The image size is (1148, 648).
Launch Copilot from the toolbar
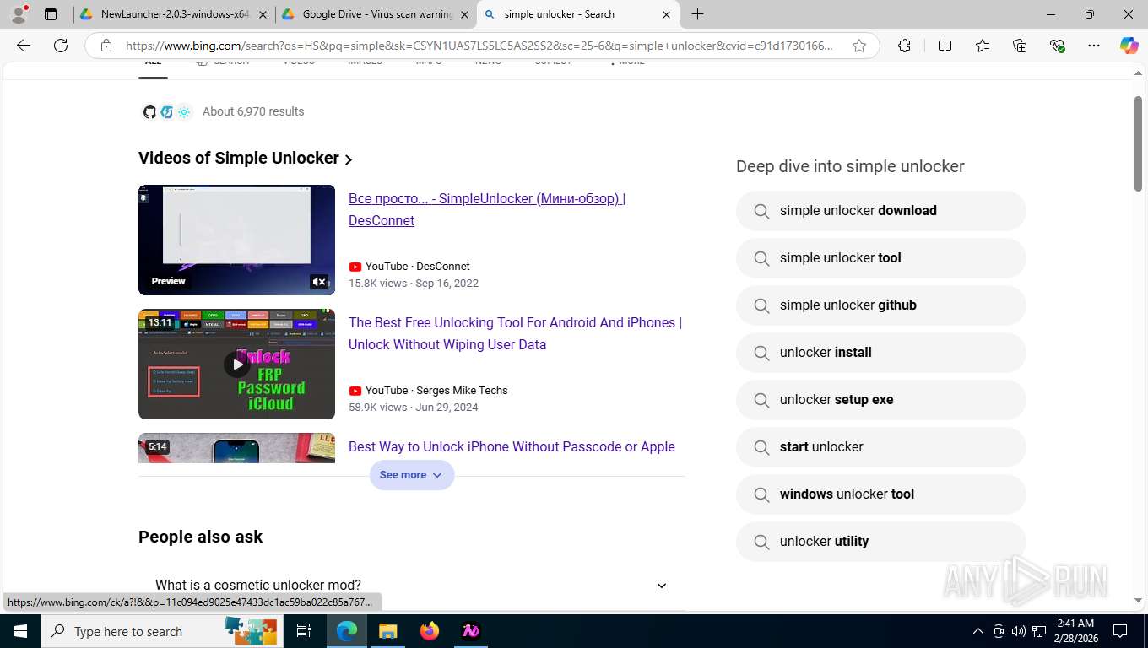click(x=1129, y=46)
